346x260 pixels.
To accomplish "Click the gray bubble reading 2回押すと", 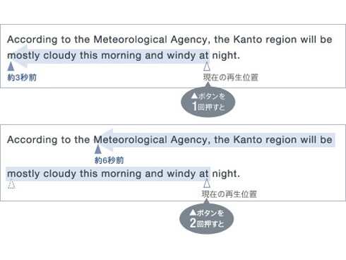I will (207, 218).
